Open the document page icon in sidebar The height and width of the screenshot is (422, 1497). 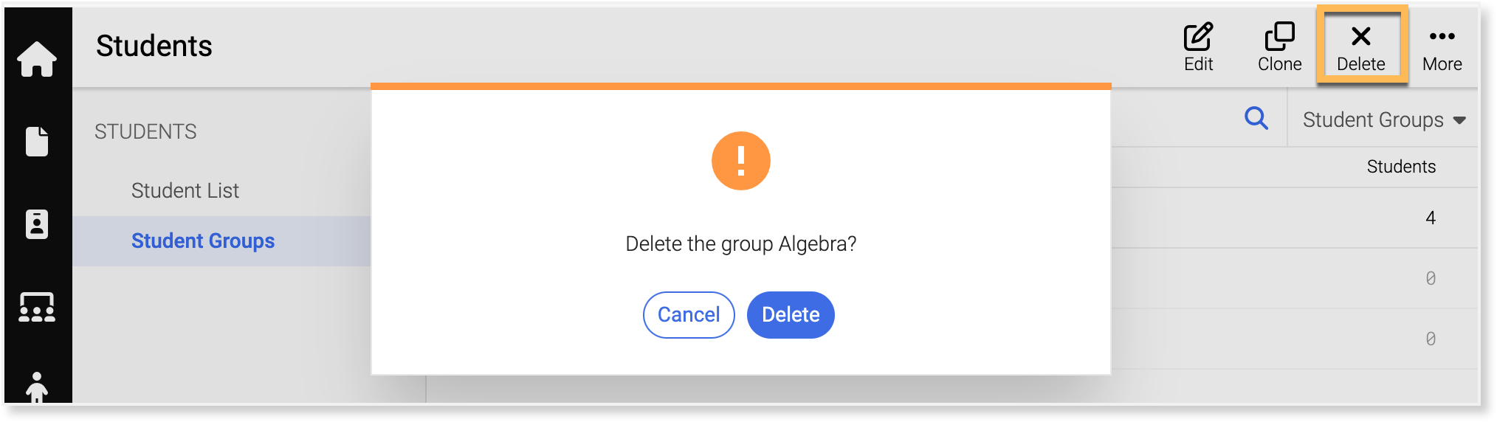click(37, 142)
